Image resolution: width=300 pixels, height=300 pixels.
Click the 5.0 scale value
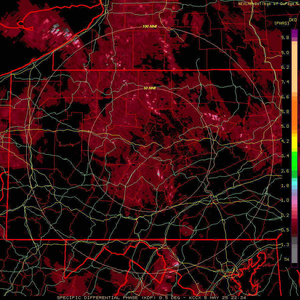pos(285,126)
